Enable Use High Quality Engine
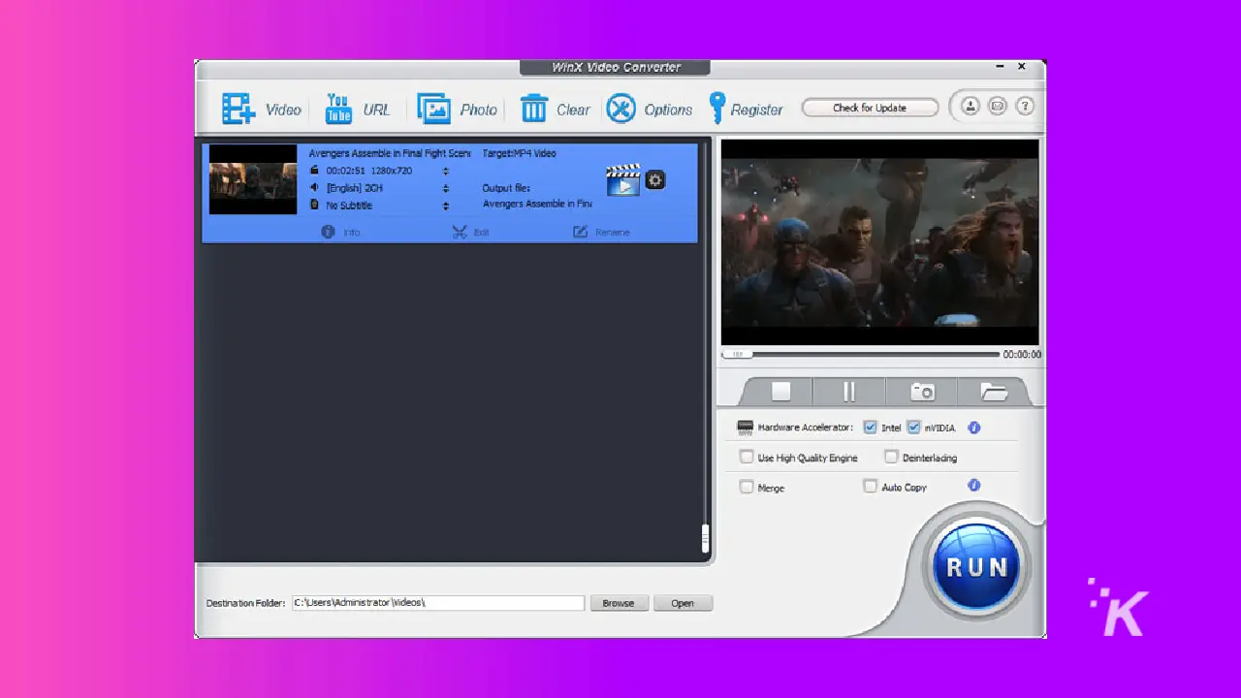The width and height of the screenshot is (1241, 698). pyautogui.click(x=747, y=457)
